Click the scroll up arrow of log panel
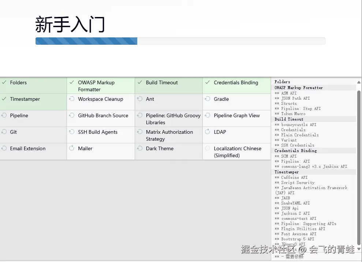The width and height of the screenshot is (362, 262). point(359,82)
